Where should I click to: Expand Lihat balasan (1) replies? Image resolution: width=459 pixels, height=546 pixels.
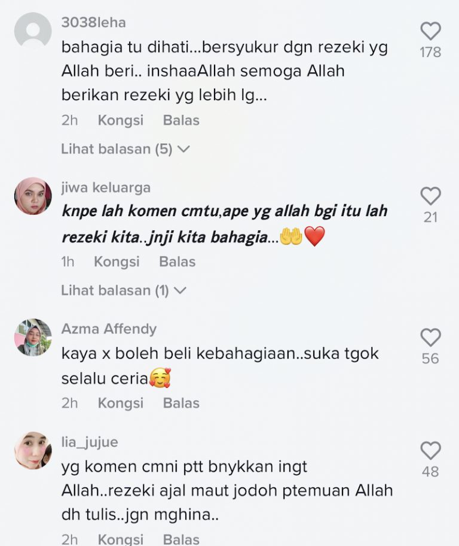tap(124, 290)
